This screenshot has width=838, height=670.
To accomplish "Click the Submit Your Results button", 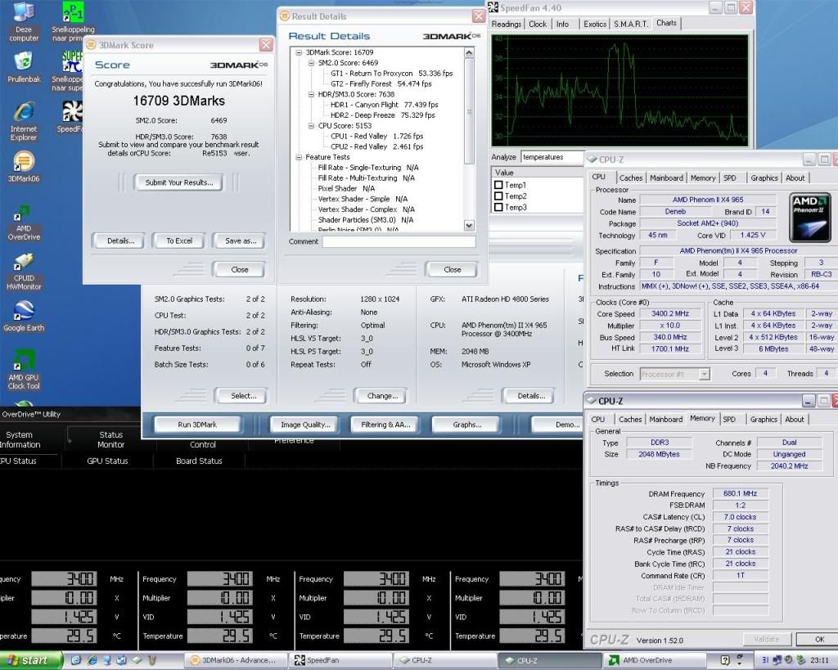I will click(x=178, y=182).
